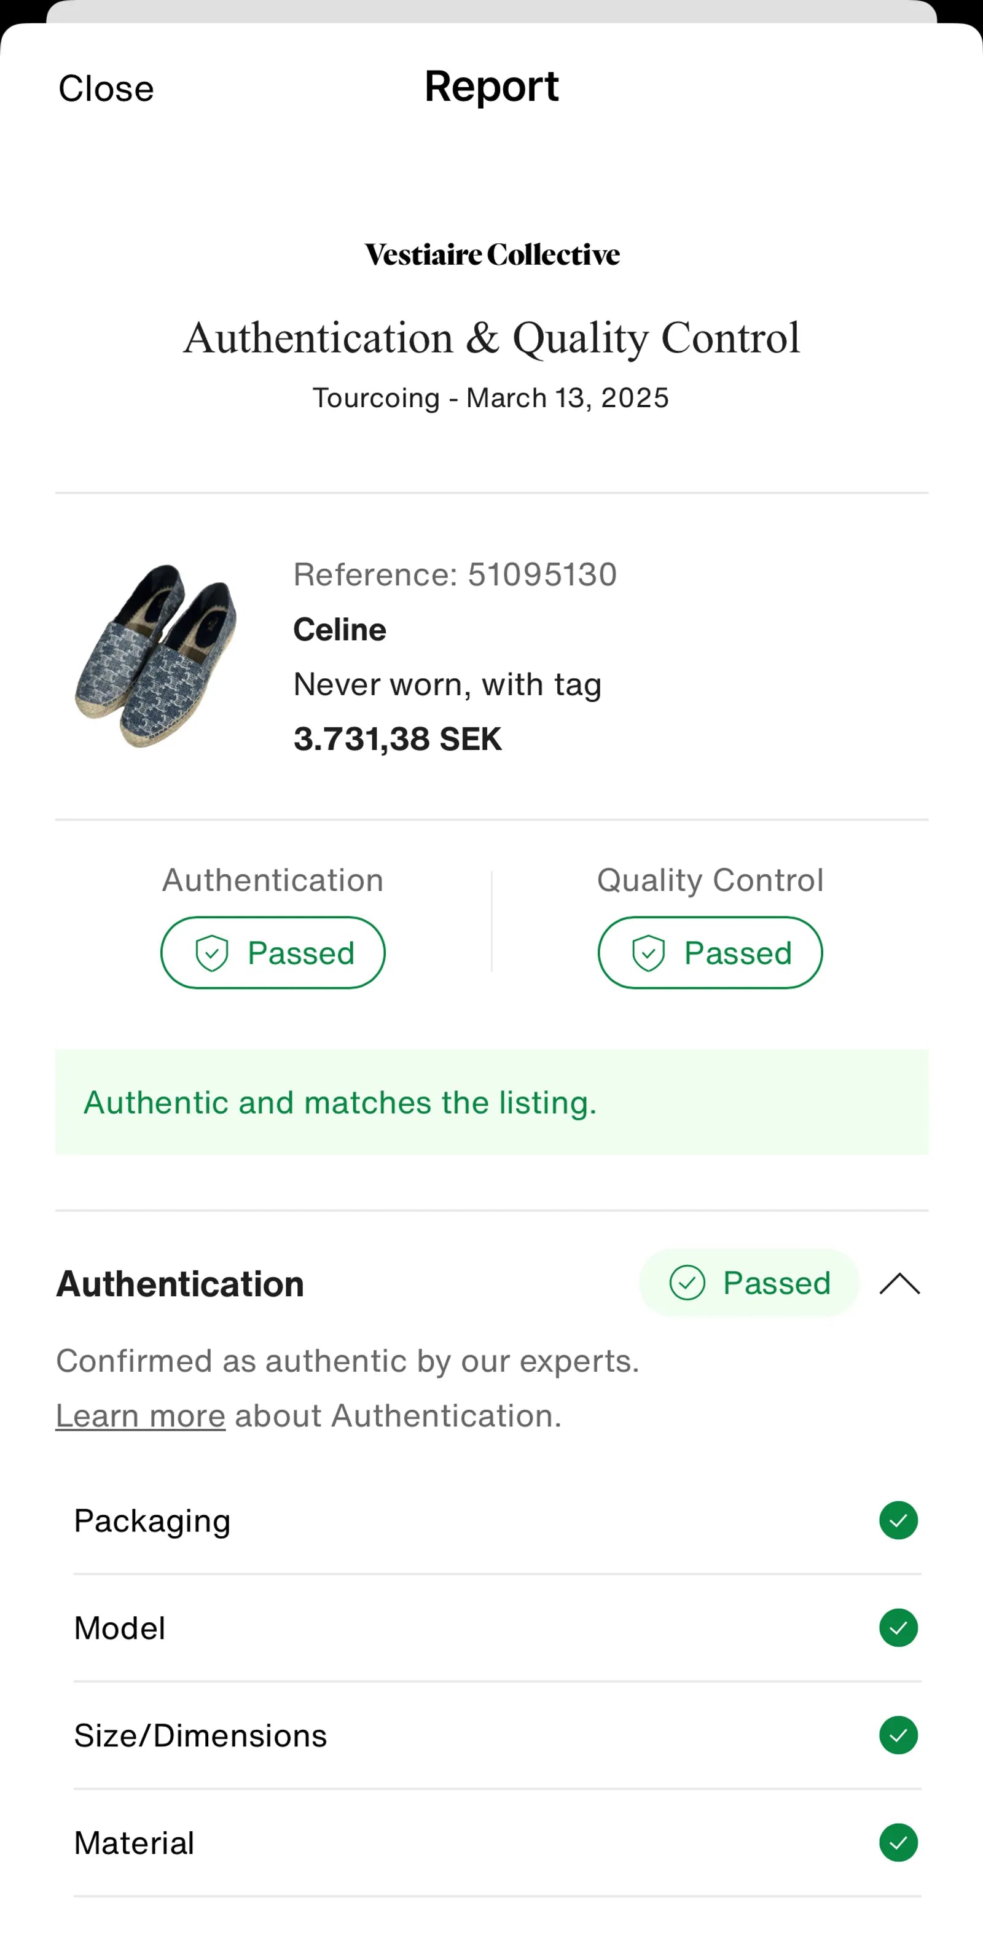Click the circled check in Authentication section badge

tap(687, 1283)
